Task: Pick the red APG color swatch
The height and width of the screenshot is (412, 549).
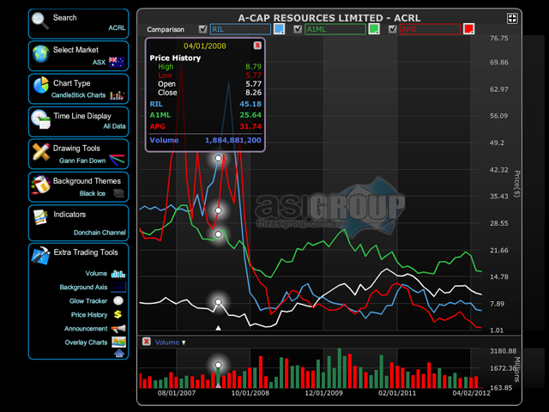Action: click(x=469, y=28)
